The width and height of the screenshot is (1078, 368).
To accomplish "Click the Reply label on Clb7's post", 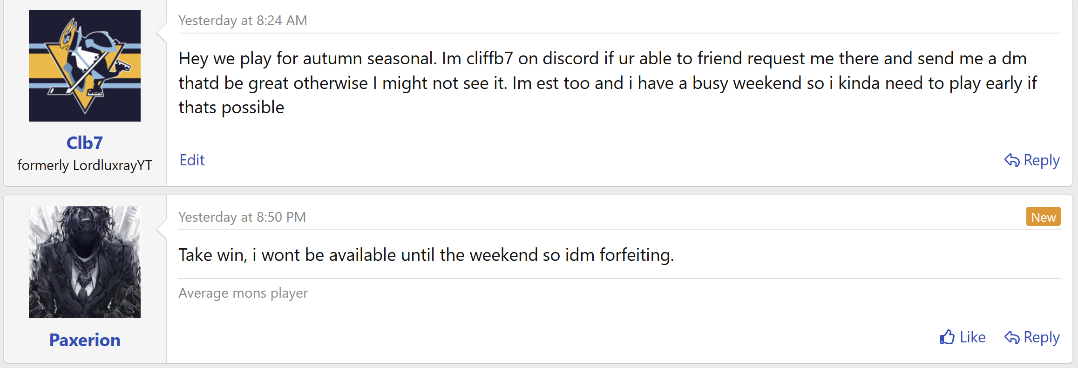I will coord(1041,160).
